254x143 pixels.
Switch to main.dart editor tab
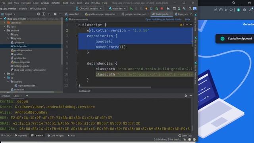72,14
